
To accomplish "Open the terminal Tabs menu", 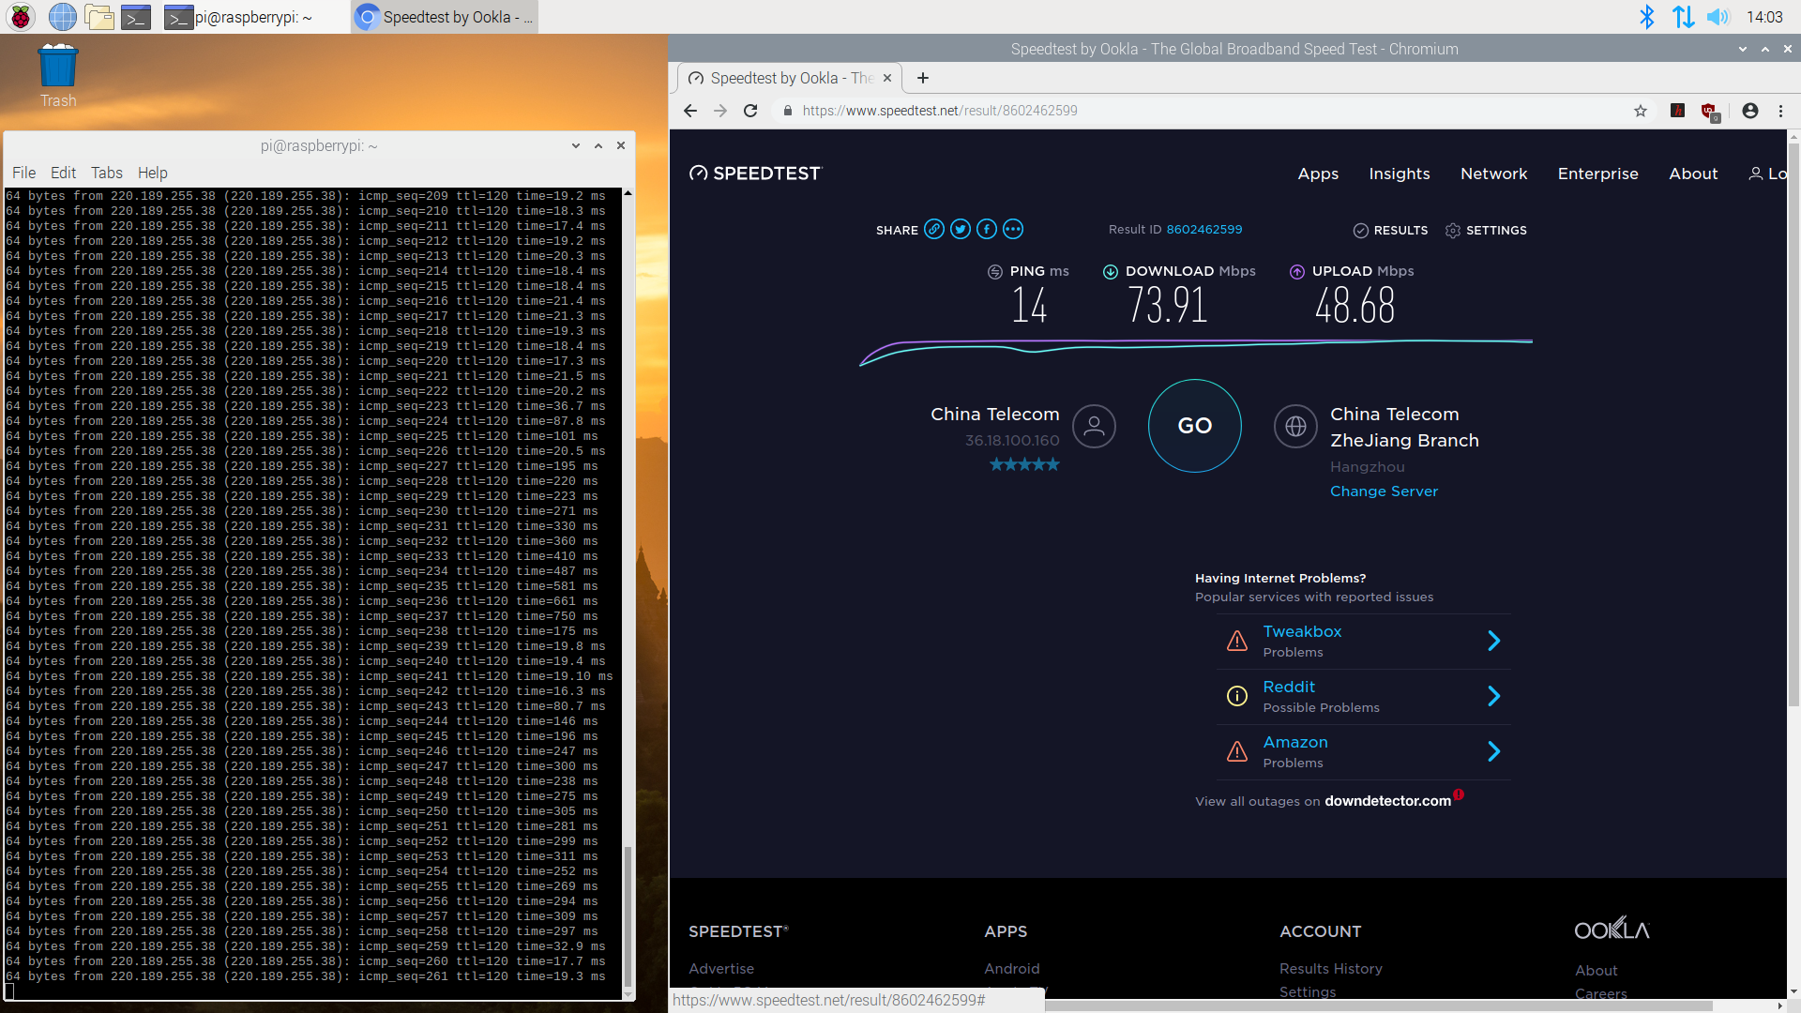I will 107,173.
